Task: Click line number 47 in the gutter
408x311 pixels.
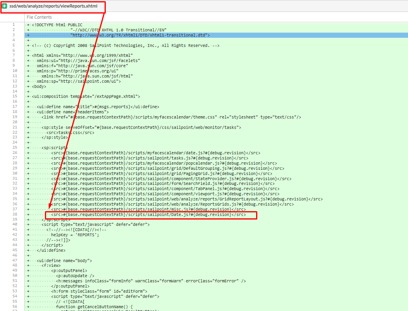Action: point(15,260)
